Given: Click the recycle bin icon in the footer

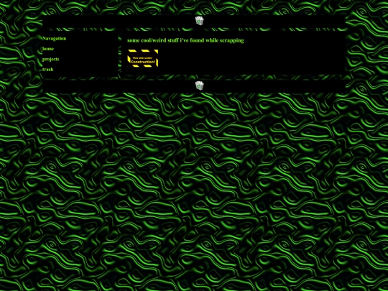Looking at the screenshot, I should point(200,86).
